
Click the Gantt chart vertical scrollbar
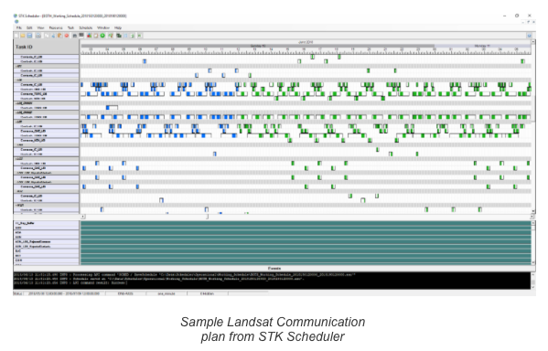pyautogui.click(x=533, y=126)
